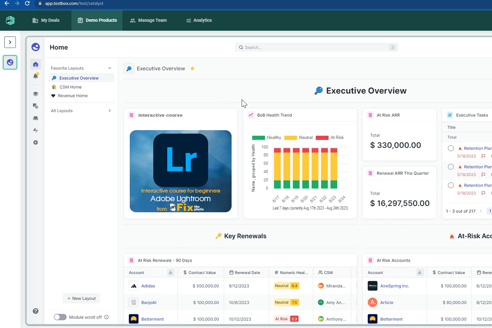Screen dimensions: 492x328
Task: Collapse the Favorite Layouts section
Action: (110, 68)
